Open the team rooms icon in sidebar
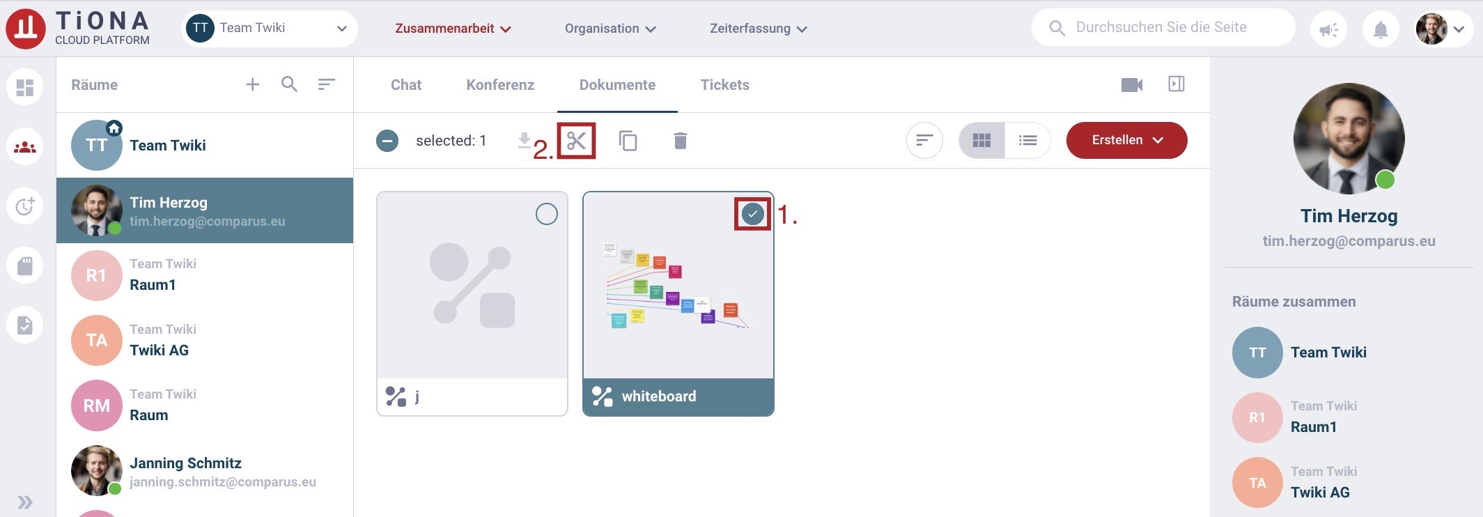Viewport: 1483px width, 517px height. pyautogui.click(x=25, y=147)
